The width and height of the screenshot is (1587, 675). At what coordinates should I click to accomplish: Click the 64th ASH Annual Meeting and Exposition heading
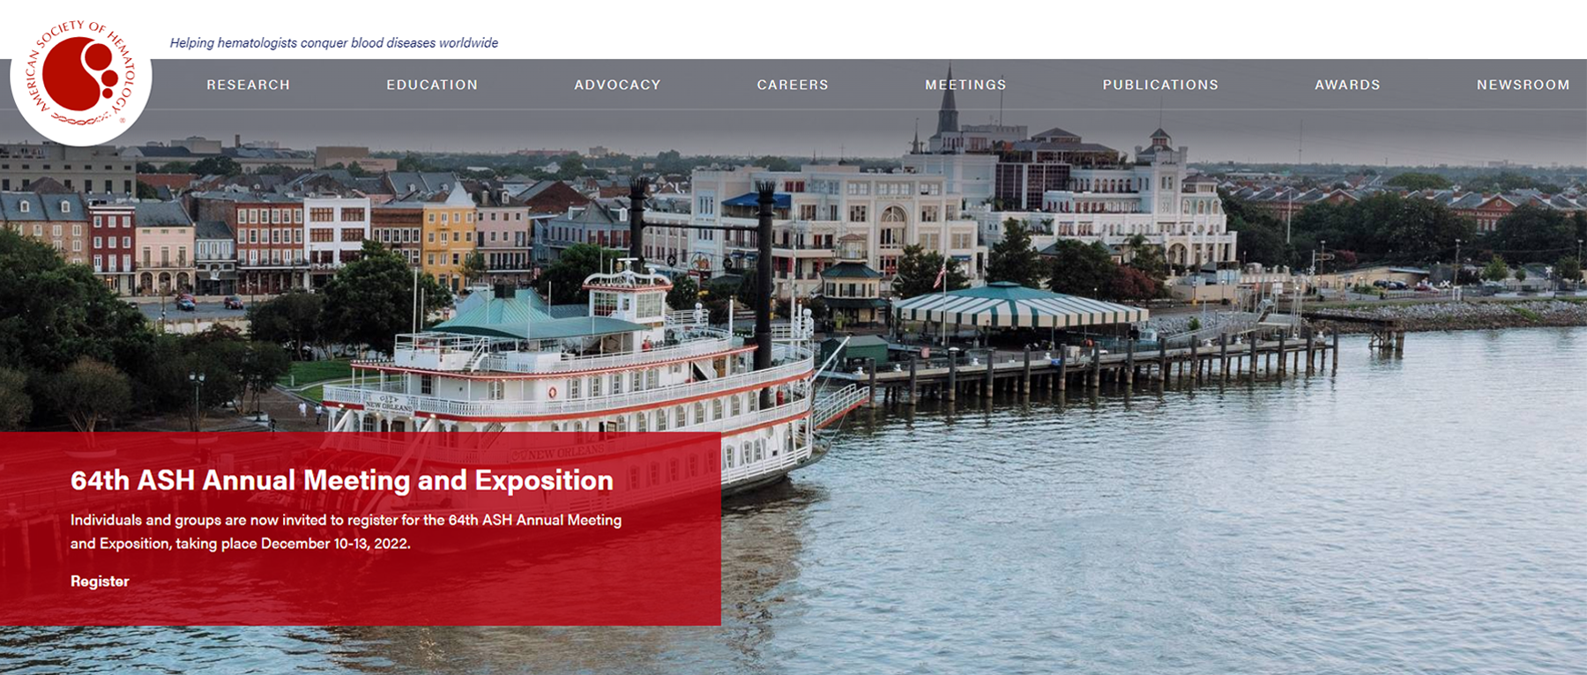point(342,480)
